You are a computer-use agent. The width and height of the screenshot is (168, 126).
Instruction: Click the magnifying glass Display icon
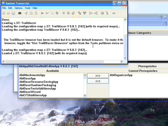(52, 13)
